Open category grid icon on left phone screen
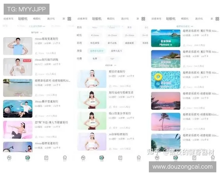This screenshot has width=220, height=176. pos(69,19)
